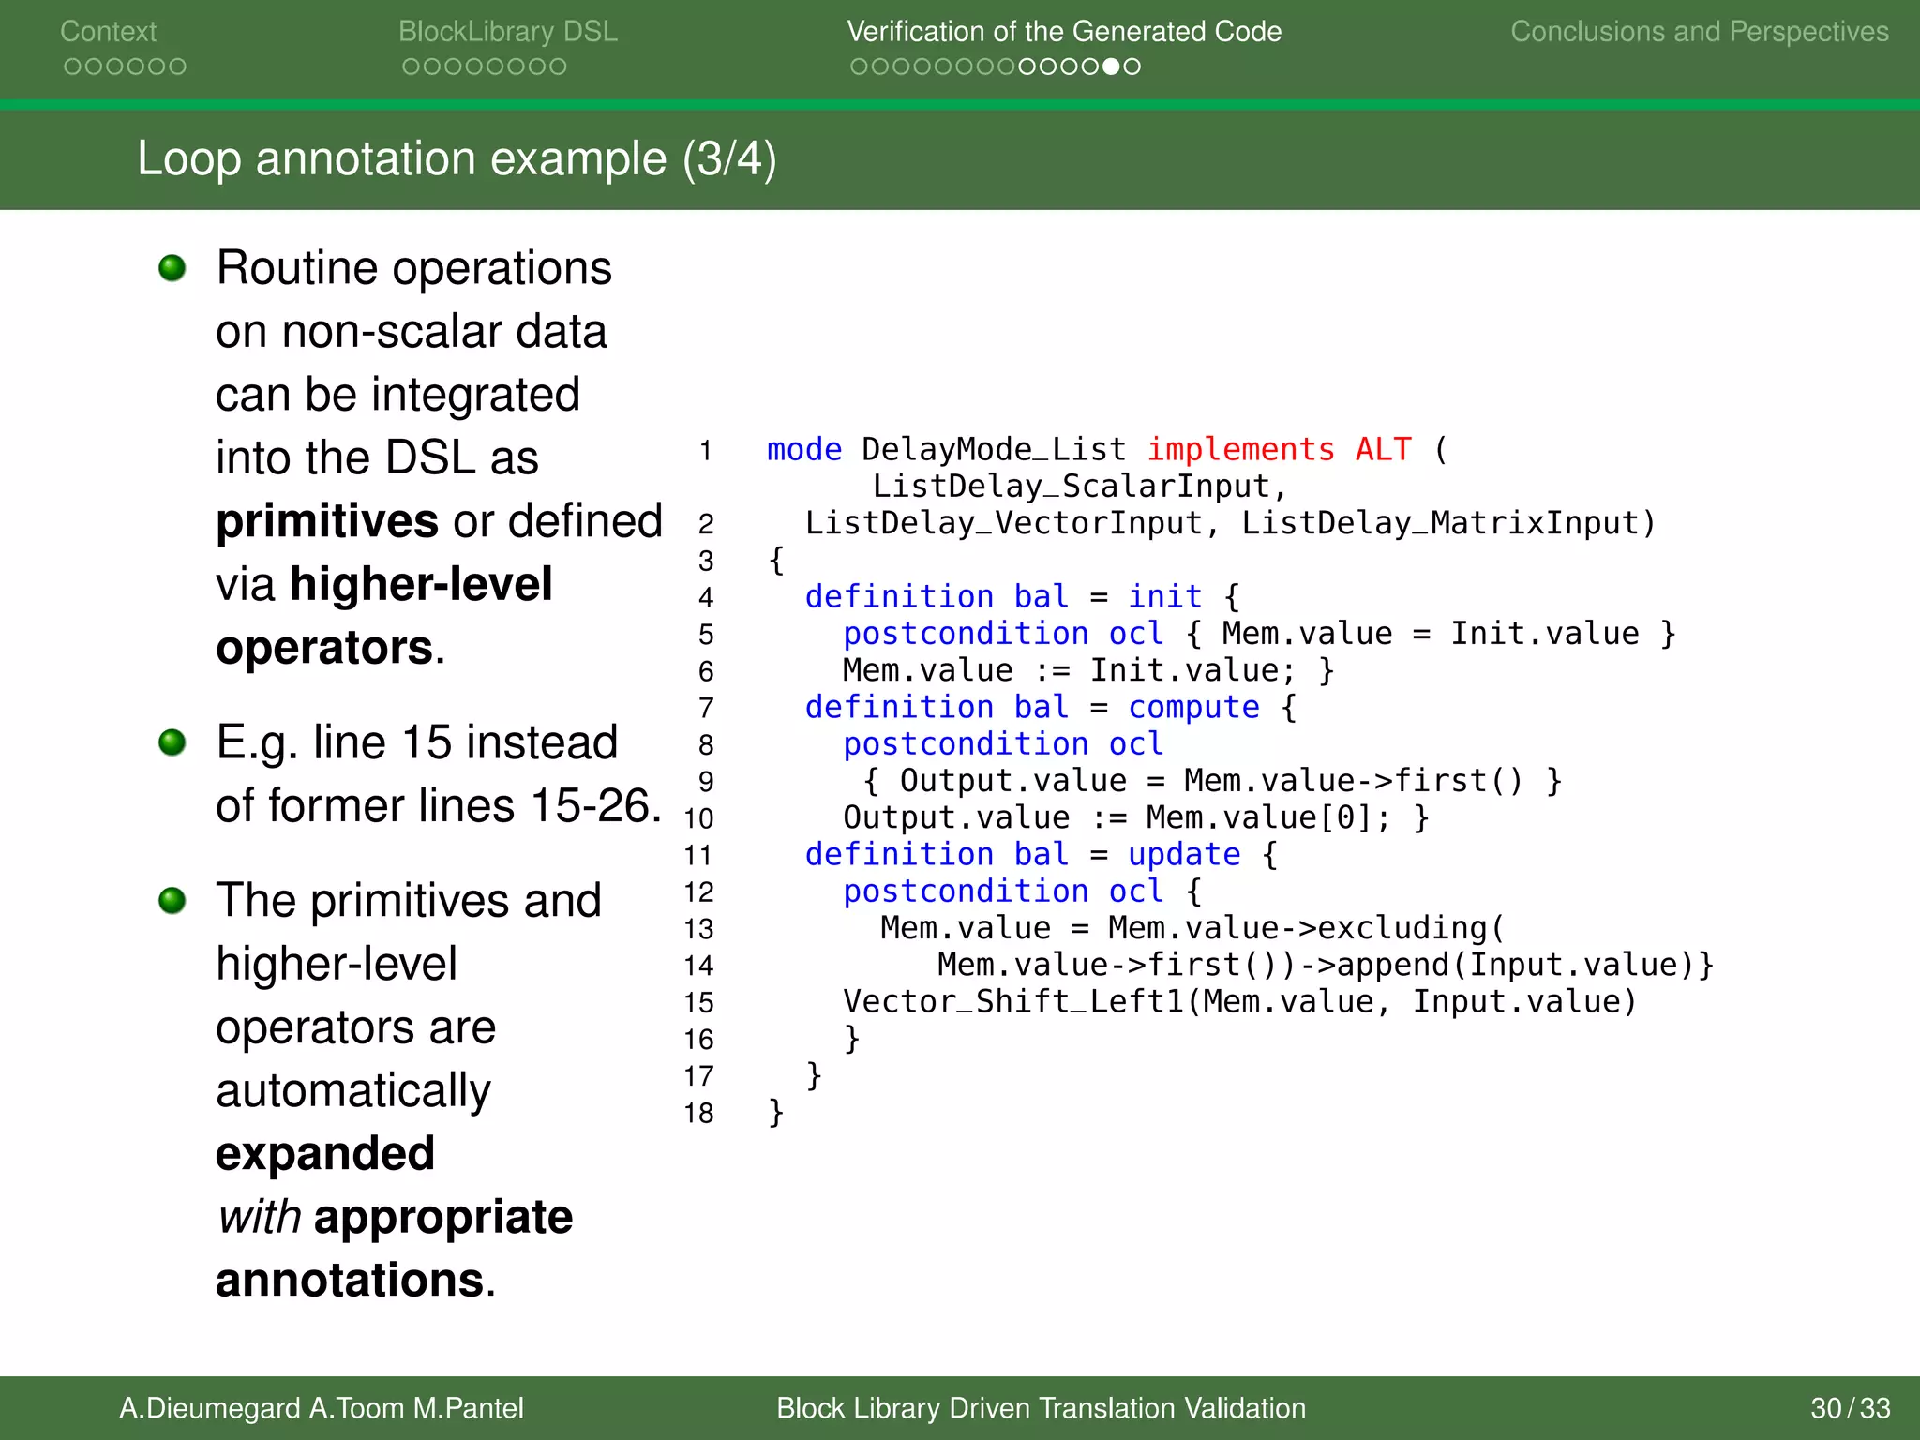Click the text 'E.g. line 15 instead'
The width and height of the screenshot is (1920, 1440).
pos(417,742)
